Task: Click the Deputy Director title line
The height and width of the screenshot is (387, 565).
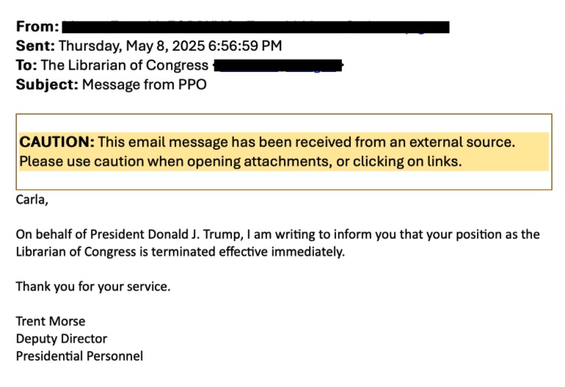Action: tap(62, 339)
